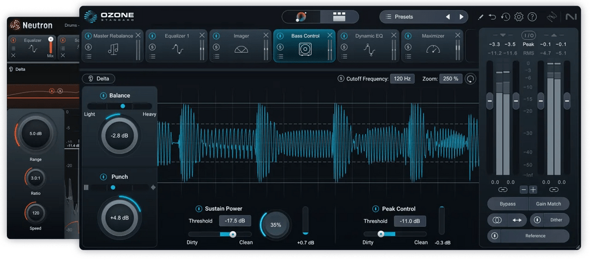This screenshot has height=261, width=590.
Task: Open the undo History clock icon
Action: 506,17
